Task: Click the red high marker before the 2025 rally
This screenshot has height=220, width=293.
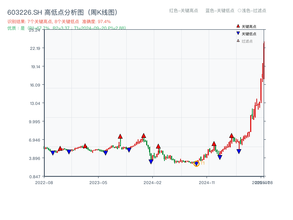Action: pyautogui.click(x=231, y=135)
